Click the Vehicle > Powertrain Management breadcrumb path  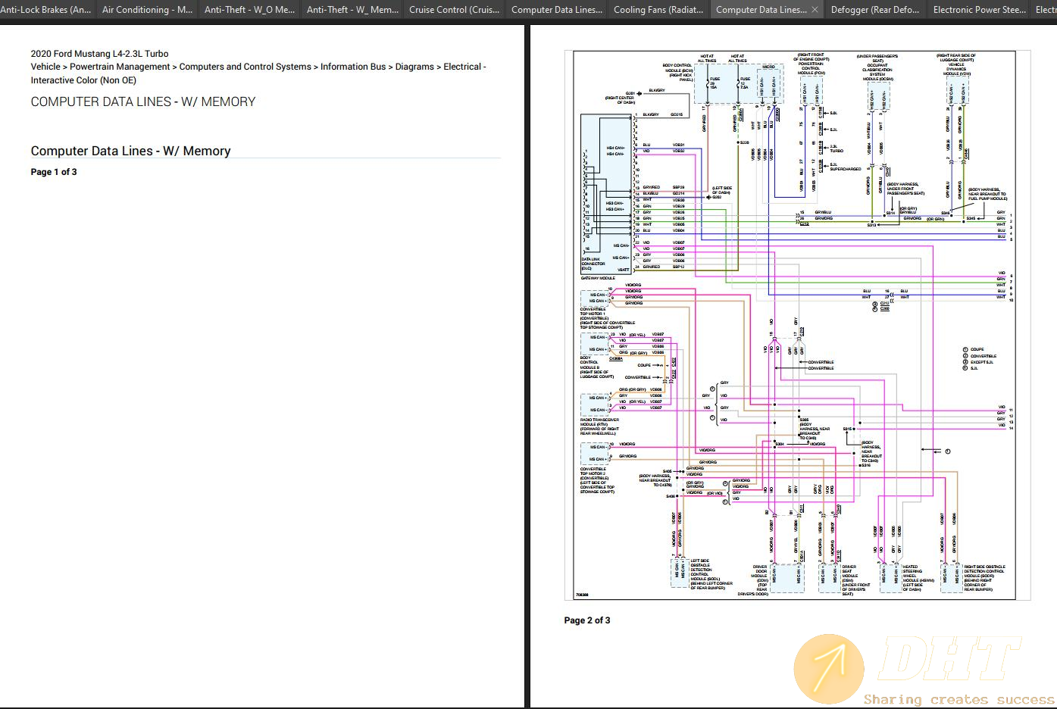coord(258,73)
